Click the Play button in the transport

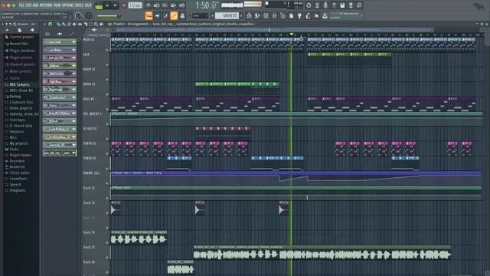[x=107, y=5]
